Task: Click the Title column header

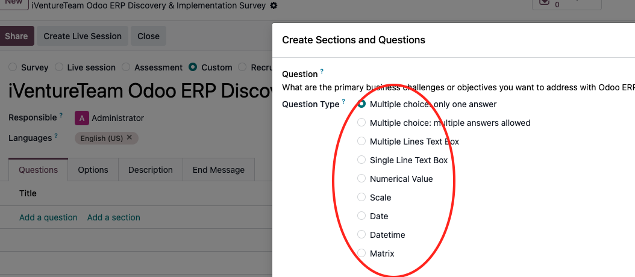Action: (x=28, y=193)
